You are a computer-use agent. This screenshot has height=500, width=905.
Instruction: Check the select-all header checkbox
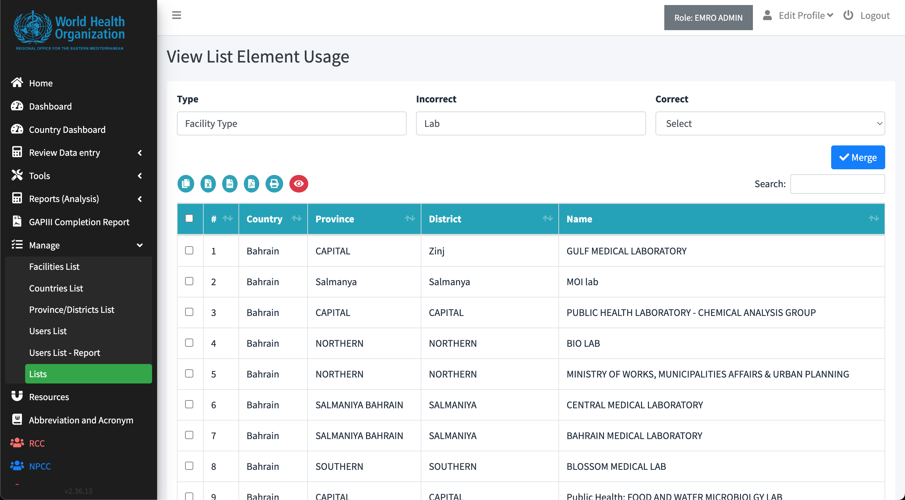pos(189,218)
